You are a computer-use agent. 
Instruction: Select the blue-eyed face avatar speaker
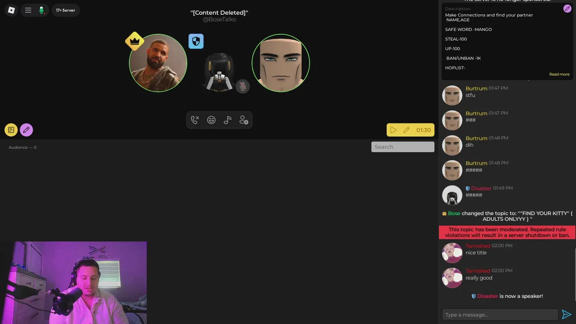pyautogui.click(x=281, y=63)
